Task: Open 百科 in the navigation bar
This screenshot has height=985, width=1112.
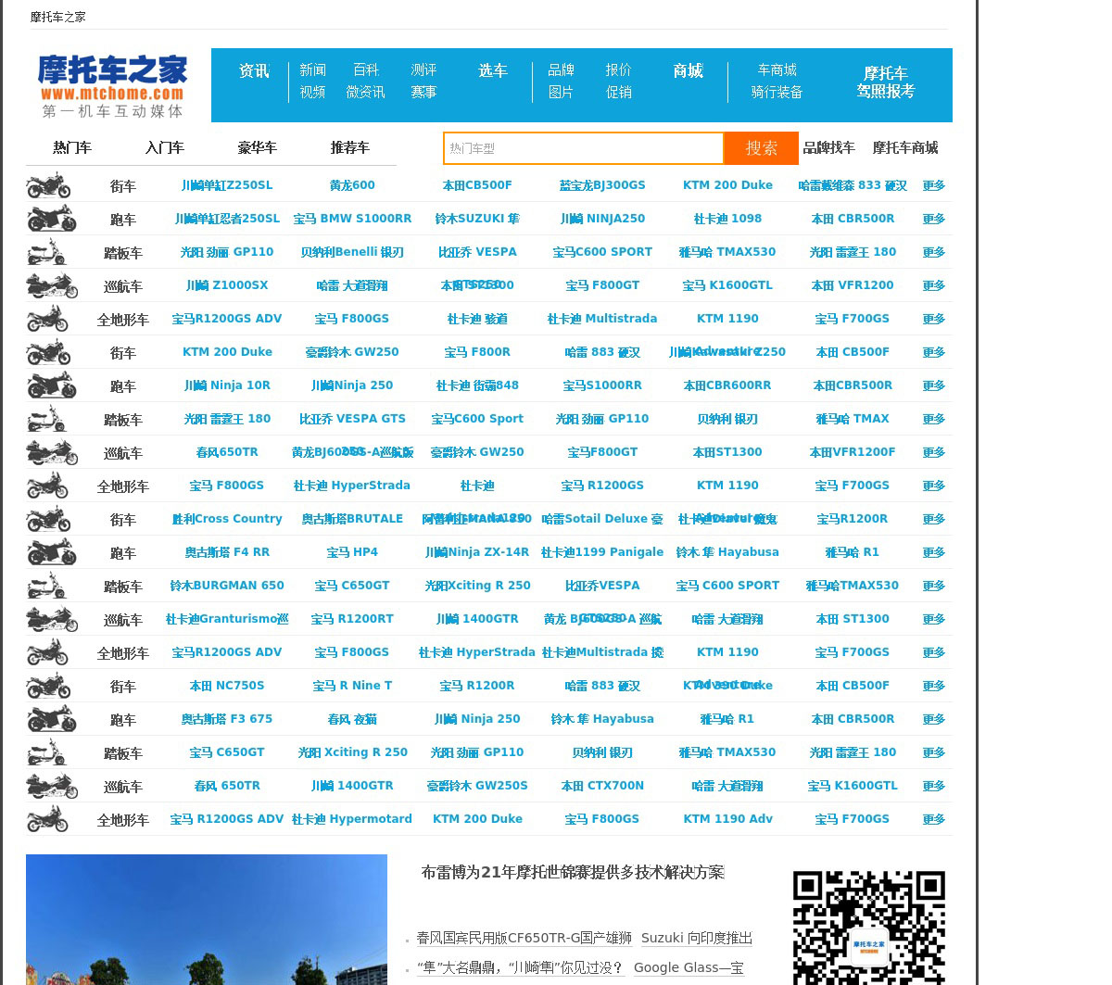Action: [x=366, y=70]
